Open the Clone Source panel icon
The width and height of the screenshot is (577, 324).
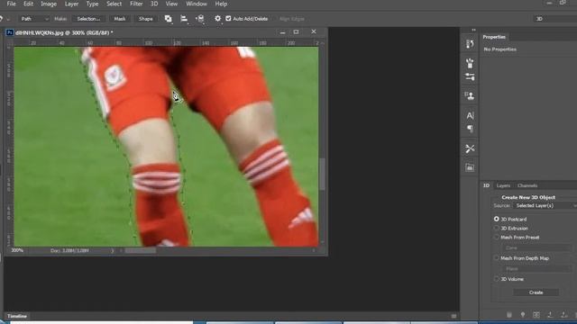[x=470, y=96]
